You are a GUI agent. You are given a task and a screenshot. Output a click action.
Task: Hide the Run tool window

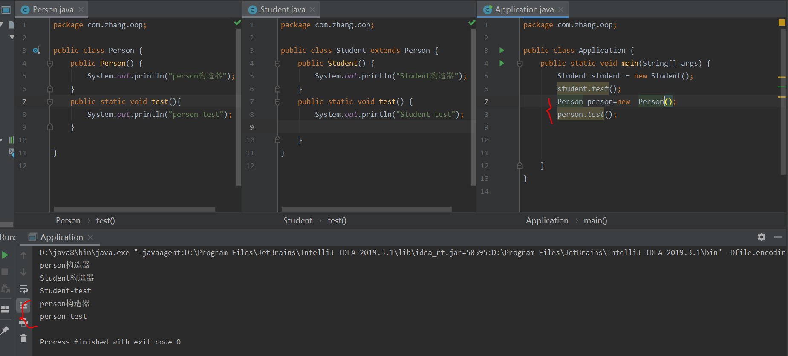pos(778,237)
